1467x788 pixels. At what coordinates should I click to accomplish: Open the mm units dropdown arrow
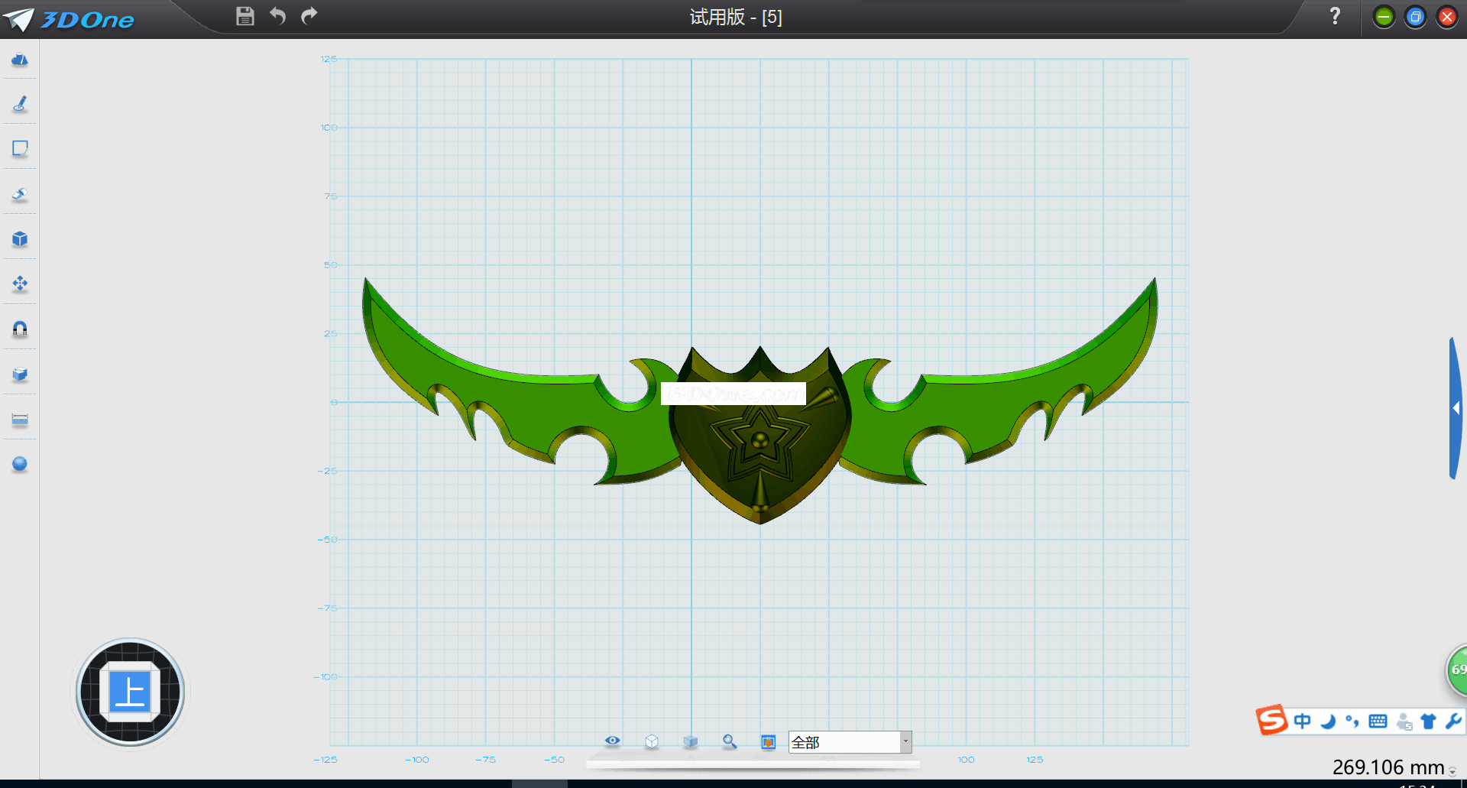click(1452, 772)
